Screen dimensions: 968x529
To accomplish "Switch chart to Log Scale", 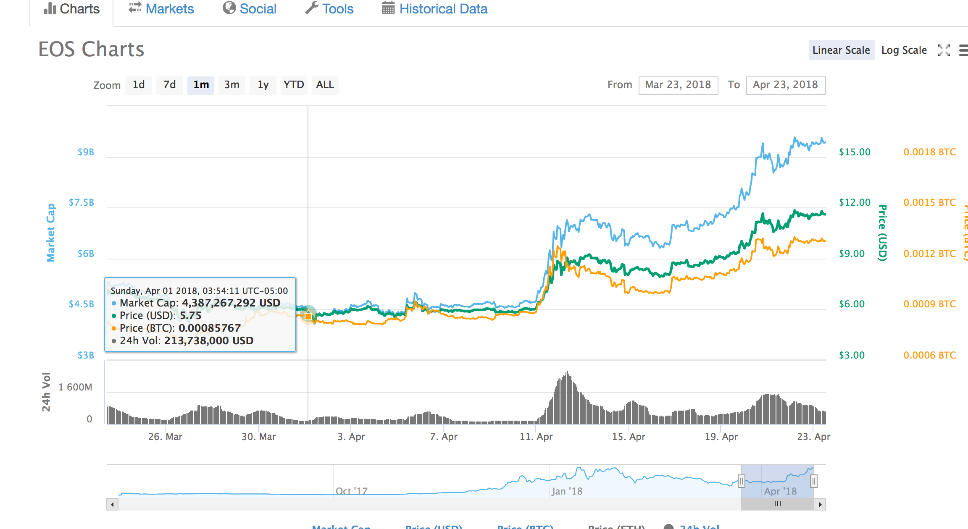I will click(x=904, y=50).
